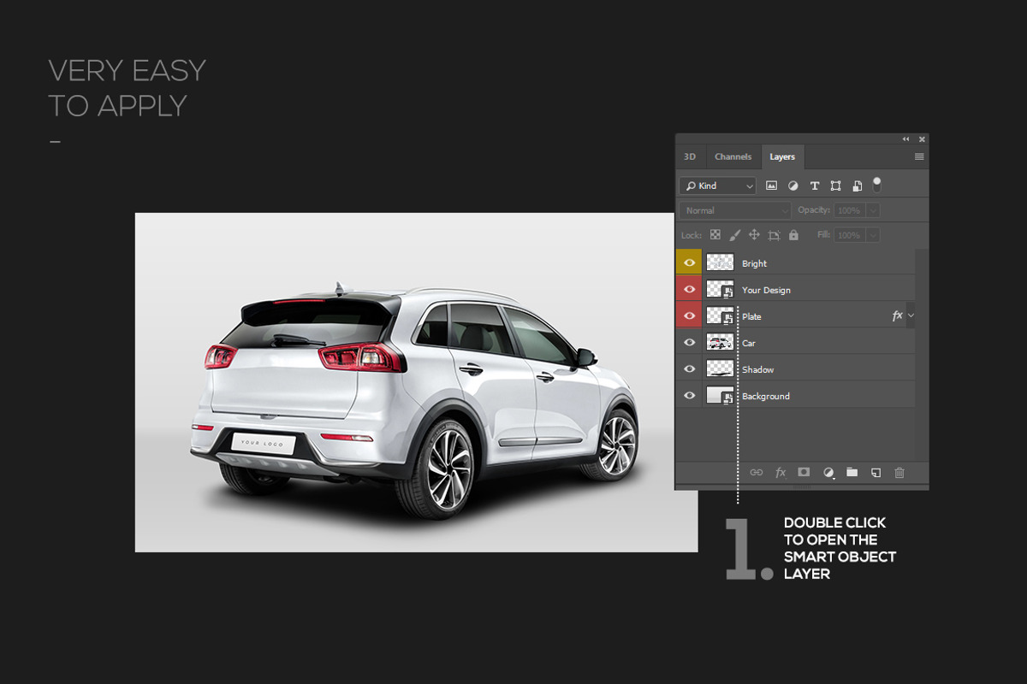
Task: Click the lock transparent pixels icon
Action: click(x=715, y=234)
